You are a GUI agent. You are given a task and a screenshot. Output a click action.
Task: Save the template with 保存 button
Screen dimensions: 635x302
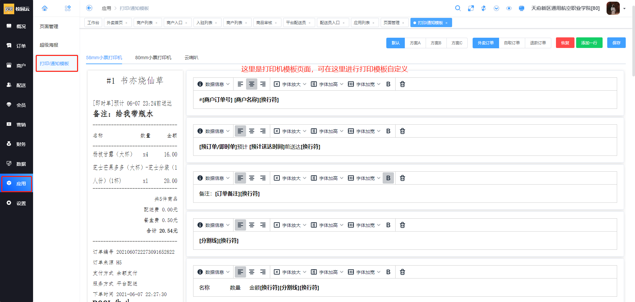click(x=616, y=43)
